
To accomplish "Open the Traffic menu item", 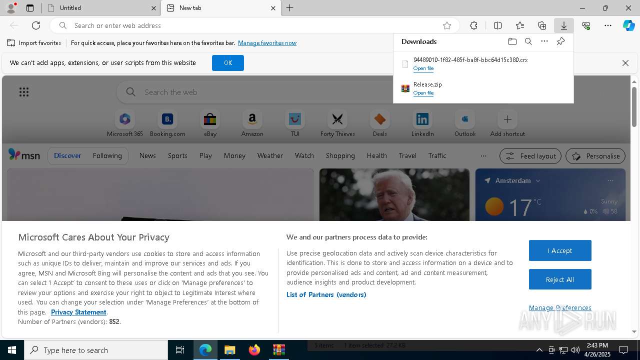I will coord(437,156).
